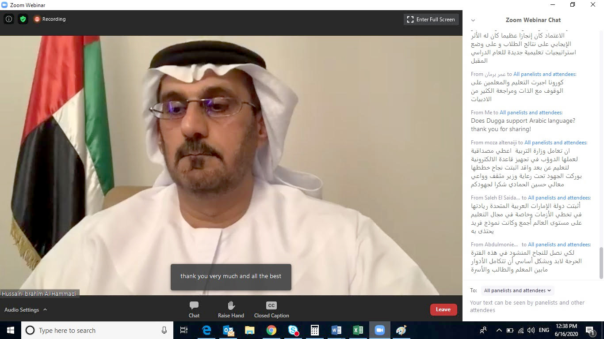
Task: Collapse chat panel with chevron
Action: click(x=473, y=20)
